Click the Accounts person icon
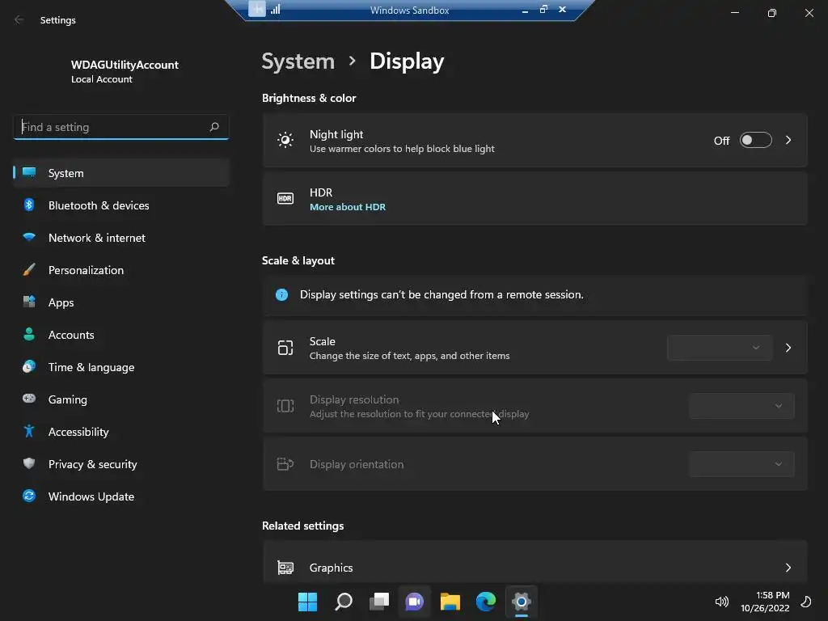 click(x=29, y=334)
